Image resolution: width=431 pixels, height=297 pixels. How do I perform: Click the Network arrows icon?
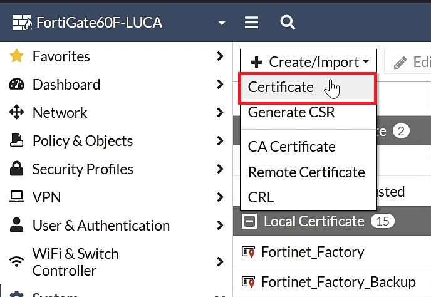16,112
